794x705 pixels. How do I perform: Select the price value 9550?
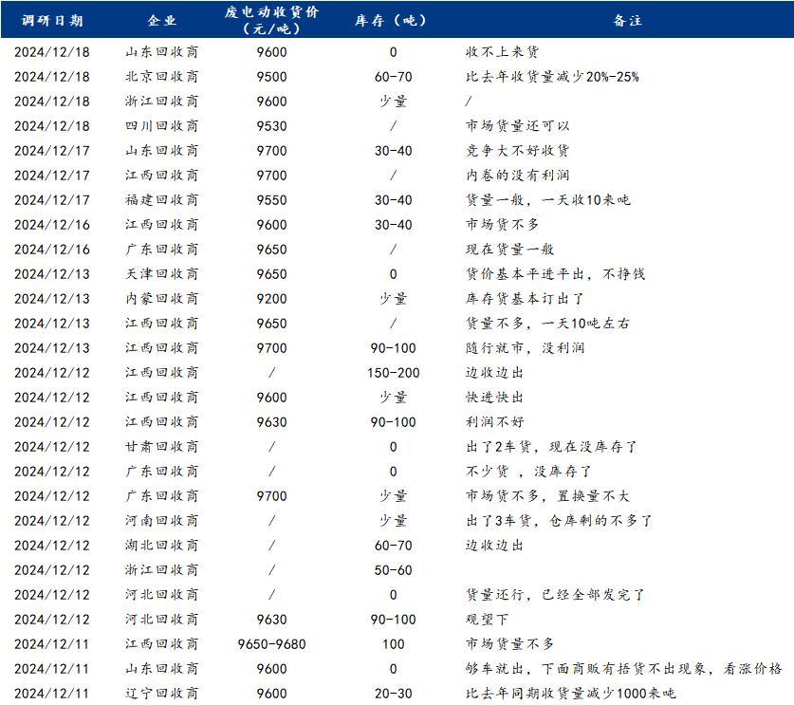(271, 199)
